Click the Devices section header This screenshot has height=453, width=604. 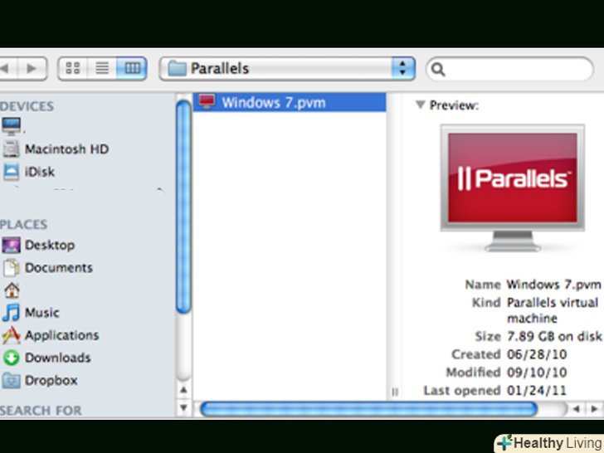coord(27,106)
